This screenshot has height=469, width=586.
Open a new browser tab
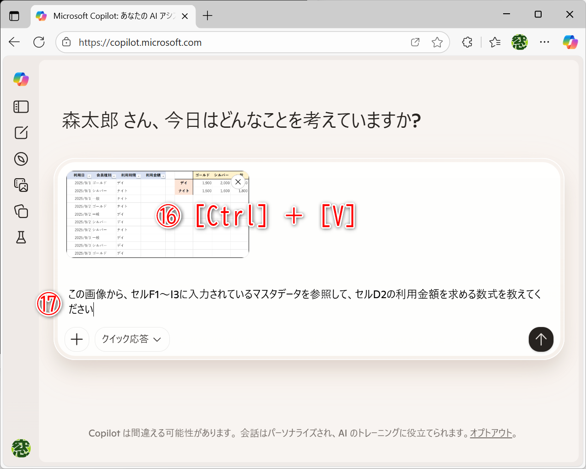208,15
